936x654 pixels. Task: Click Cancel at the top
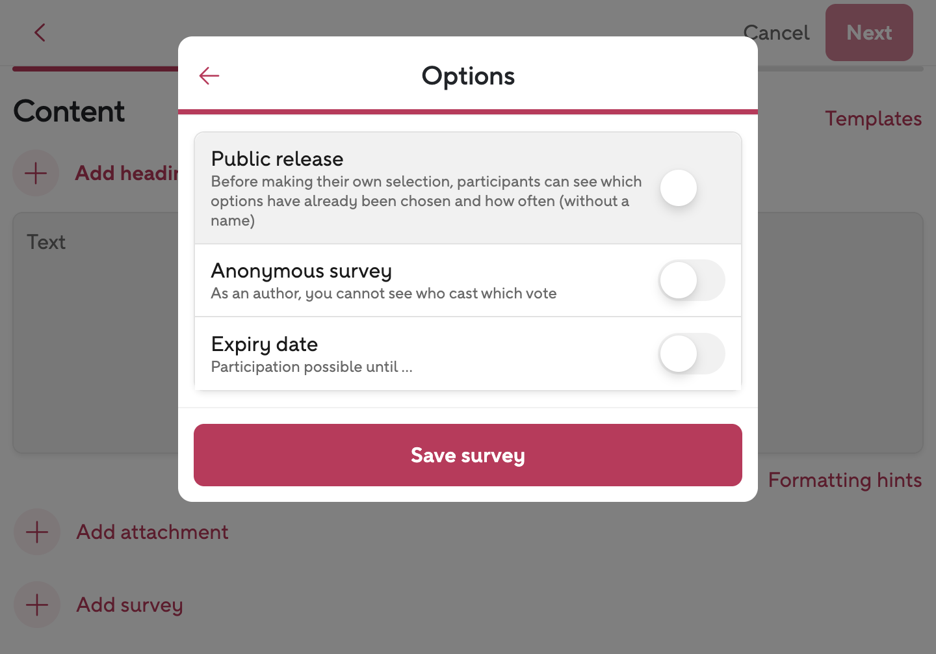(x=776, y=33)
